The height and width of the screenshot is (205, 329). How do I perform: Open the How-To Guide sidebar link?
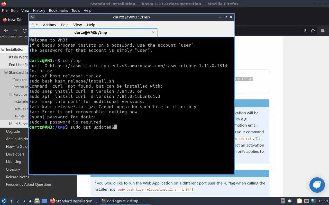coord(17,147)
